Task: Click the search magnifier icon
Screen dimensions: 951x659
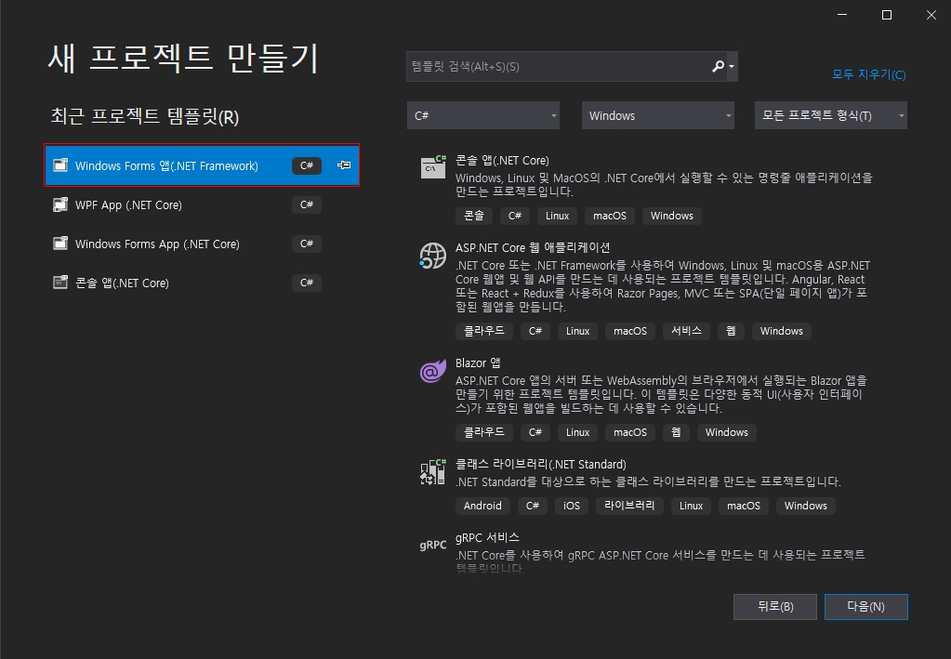Action: pos(718,66)
